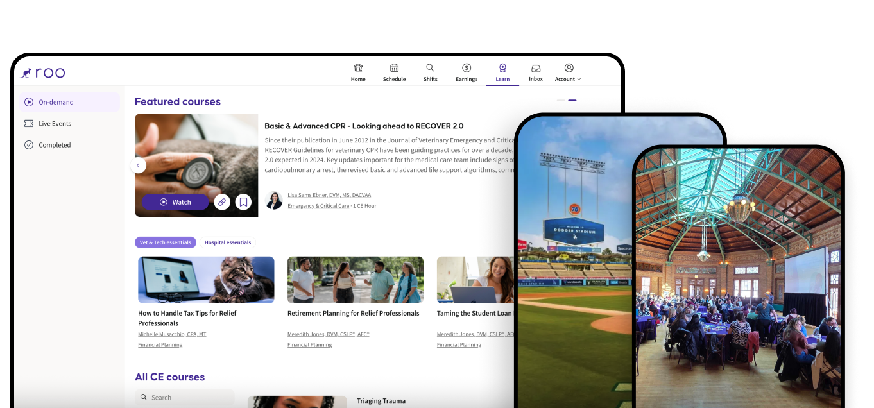The image size is (874, 408).
Task: Open the Schedule calendar page
Action: click(x=394, y=72)
